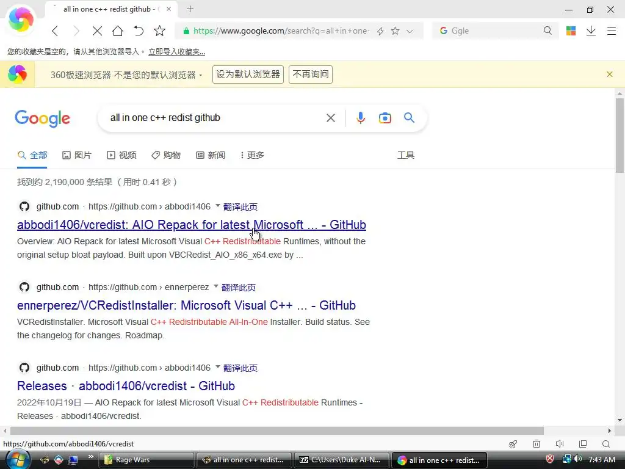Switch to the 购物 tab
This screenshot has height=469, width=625.
pos(166,155)
